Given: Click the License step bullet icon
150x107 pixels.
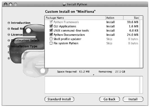Looking at the screenshot, I should (9, 34).
